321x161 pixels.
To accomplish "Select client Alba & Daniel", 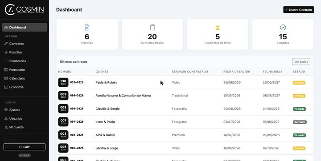I will (105, 135).
